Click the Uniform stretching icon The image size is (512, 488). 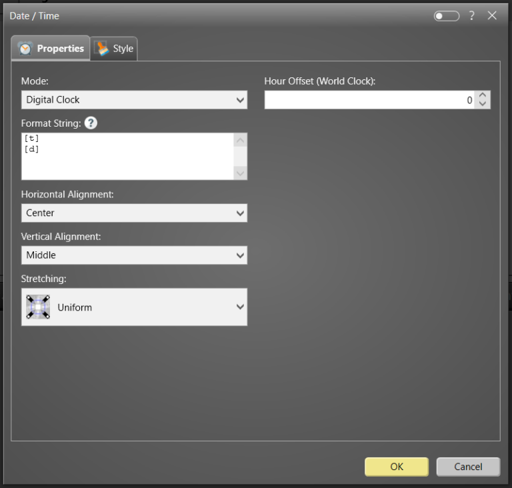click(x=38, y=307)
